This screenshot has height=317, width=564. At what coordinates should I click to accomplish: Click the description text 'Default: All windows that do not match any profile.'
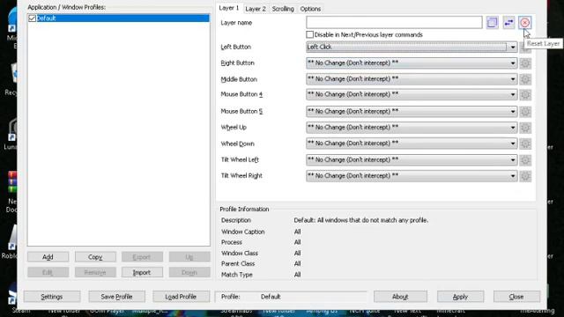[x=360, y=220]
